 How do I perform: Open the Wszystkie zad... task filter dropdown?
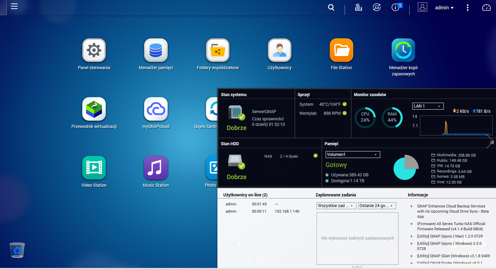336,206
